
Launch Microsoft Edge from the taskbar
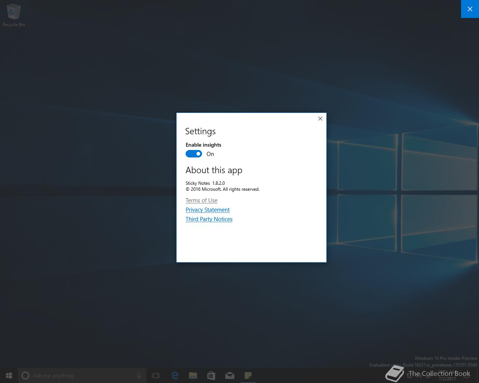click(x=175, y=376)
